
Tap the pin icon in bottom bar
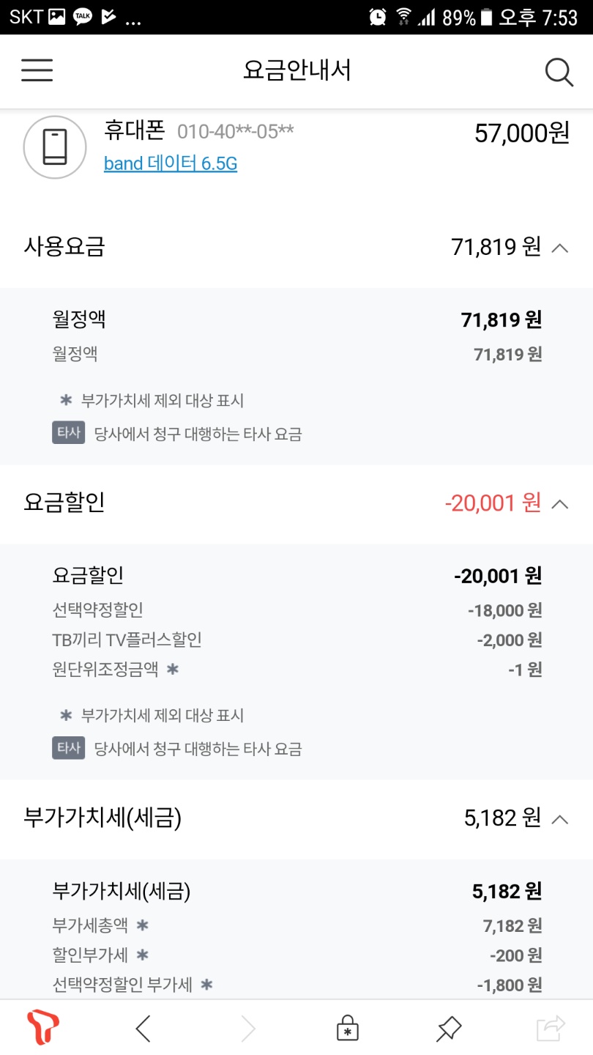pyautogui.click(x=448, y=1029)
